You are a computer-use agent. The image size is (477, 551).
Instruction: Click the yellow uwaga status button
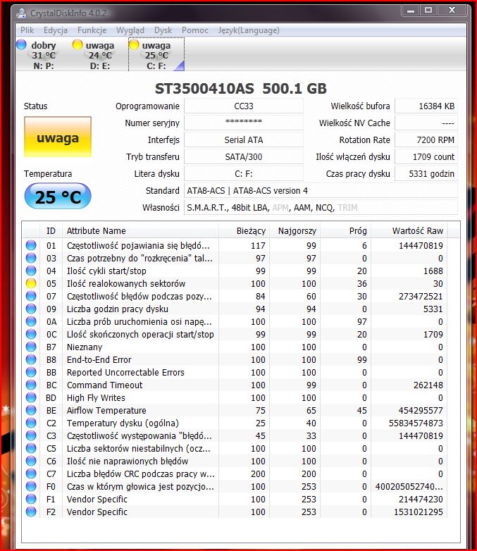pos(58,137)
